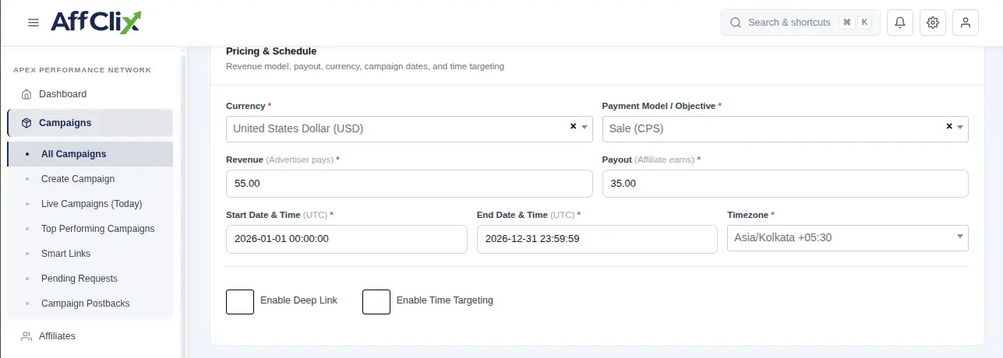
Task: Click the Dashboard home icon
Action: [26, 94]
